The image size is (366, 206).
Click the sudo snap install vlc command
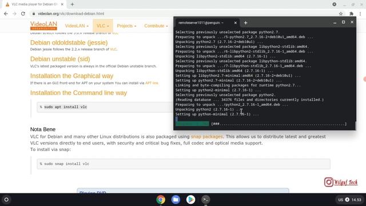point(66,164)
